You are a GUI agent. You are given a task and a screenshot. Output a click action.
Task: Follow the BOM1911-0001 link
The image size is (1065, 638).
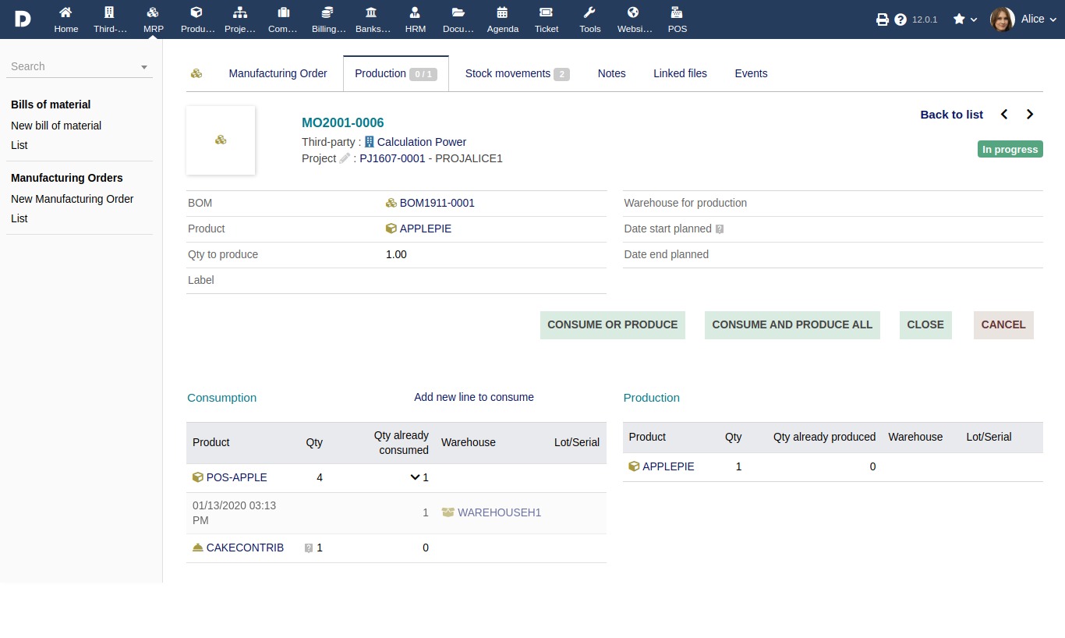click(x=437, y=203)
